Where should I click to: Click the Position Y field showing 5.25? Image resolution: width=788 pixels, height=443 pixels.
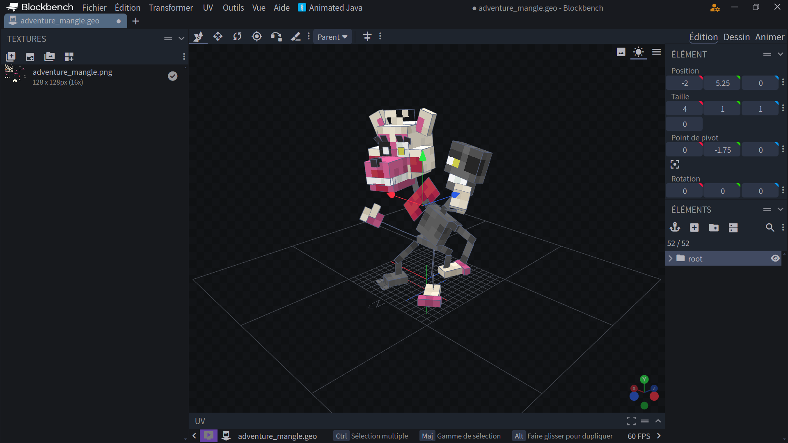722,83
